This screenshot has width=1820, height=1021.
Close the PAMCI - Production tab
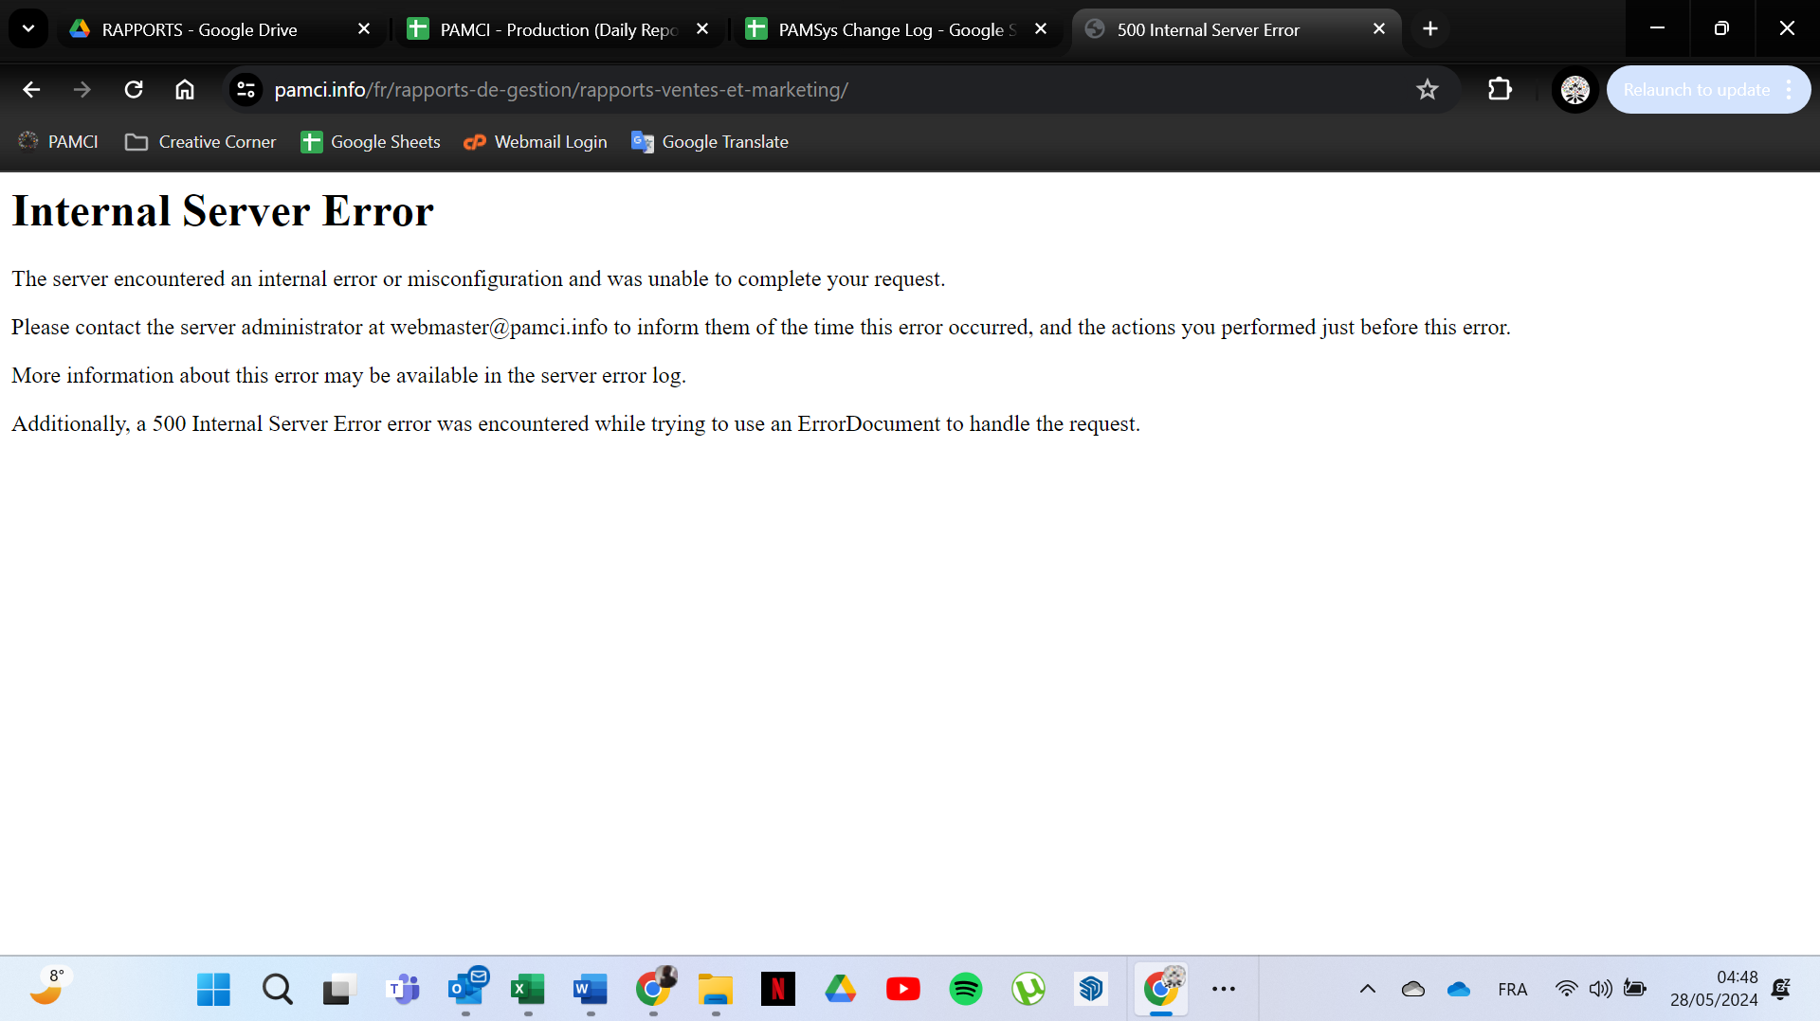(x=702, y=29)
